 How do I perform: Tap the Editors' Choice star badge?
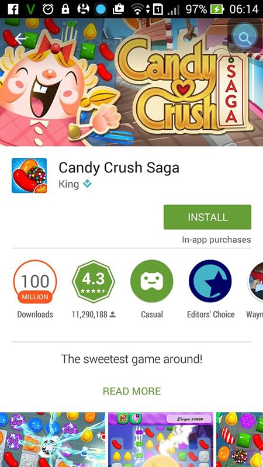[210, 282]
